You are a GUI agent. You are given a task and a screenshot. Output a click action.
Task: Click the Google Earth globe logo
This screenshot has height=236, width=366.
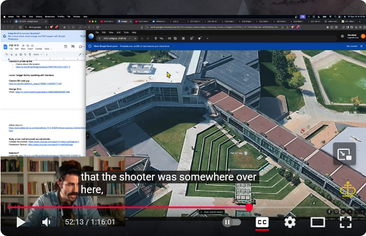(x=91, y=36)
